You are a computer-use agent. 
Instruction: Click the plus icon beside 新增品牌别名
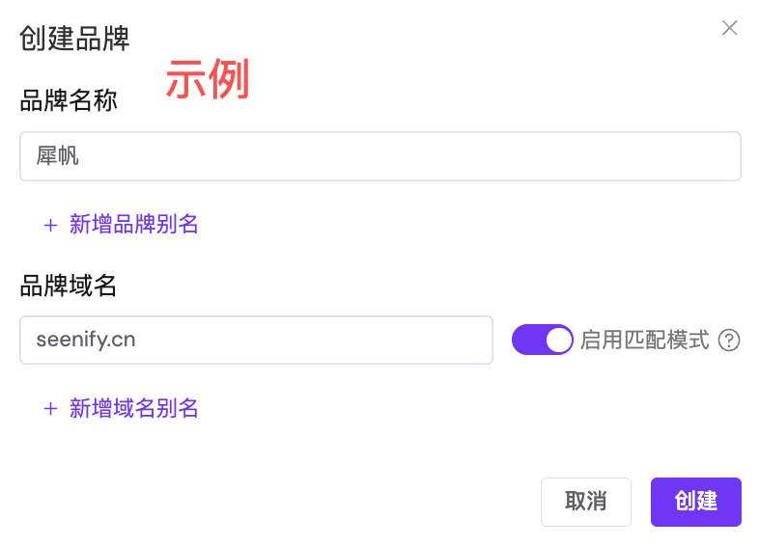point(50,225)
